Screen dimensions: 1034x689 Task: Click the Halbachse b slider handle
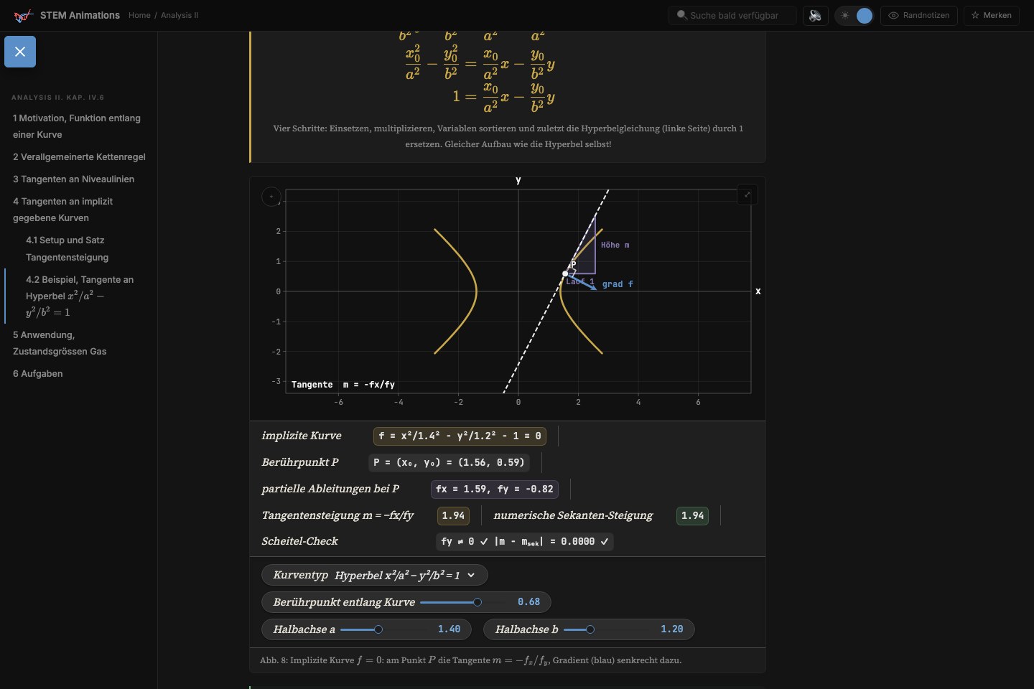click(x=590, y=629)
